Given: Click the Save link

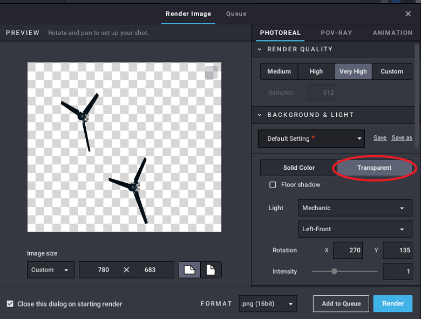Looking at the screenshot, I should pyautogui.click(x=380, y=138).
